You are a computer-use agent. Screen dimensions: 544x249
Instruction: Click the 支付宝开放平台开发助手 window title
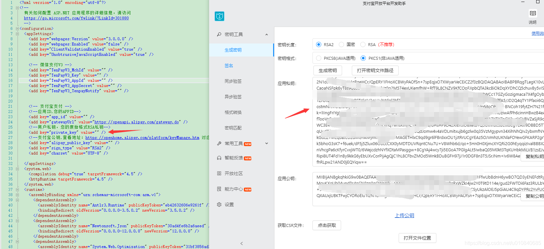click(384, 4)
